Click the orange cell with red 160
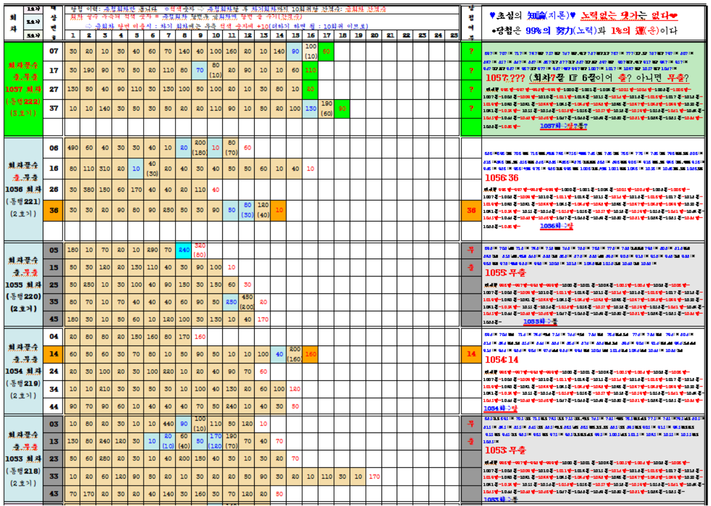The image size is (711, 506). pyautogui.click(x=310, y=354)
